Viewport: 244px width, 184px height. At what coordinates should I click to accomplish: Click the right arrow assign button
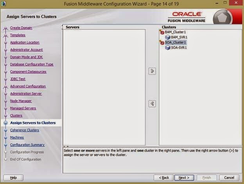click(x=152, y=71)
